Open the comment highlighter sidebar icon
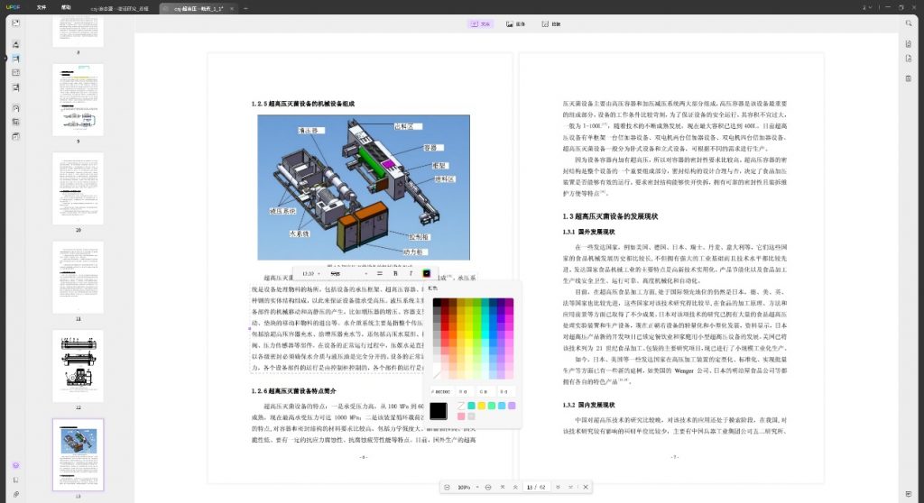 (16, 44)
